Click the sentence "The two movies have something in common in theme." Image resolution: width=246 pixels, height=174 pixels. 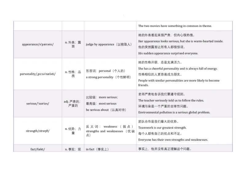coord(175,26)
